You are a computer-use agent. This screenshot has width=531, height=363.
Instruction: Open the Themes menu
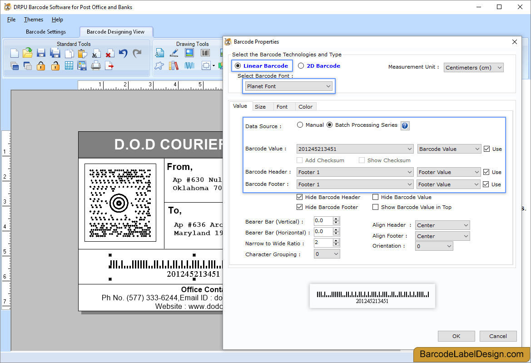[34, 19]
